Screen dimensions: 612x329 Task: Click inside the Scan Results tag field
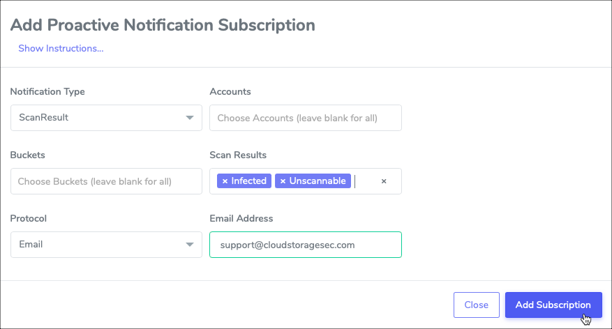click(366, 181)
